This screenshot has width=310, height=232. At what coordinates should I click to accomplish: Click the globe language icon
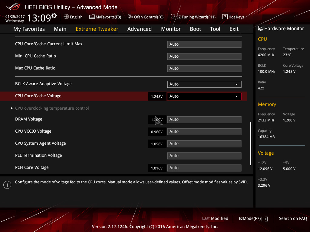click(66, 17)
